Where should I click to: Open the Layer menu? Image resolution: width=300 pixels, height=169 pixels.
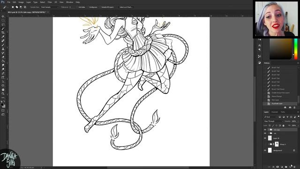pos(29,2)
